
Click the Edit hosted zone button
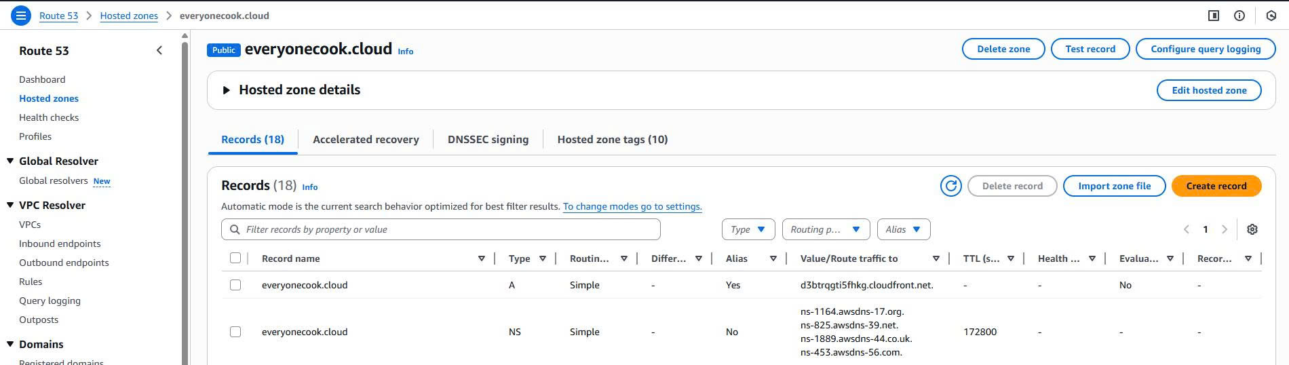click(x=1209, y=90)
